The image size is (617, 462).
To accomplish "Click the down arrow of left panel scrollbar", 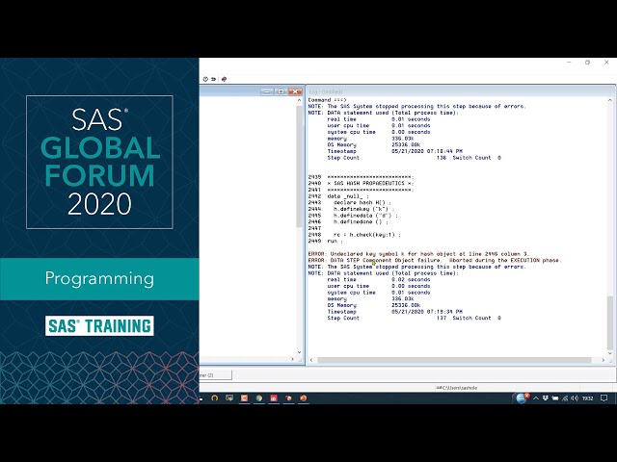I will click(x=300, y=352).
